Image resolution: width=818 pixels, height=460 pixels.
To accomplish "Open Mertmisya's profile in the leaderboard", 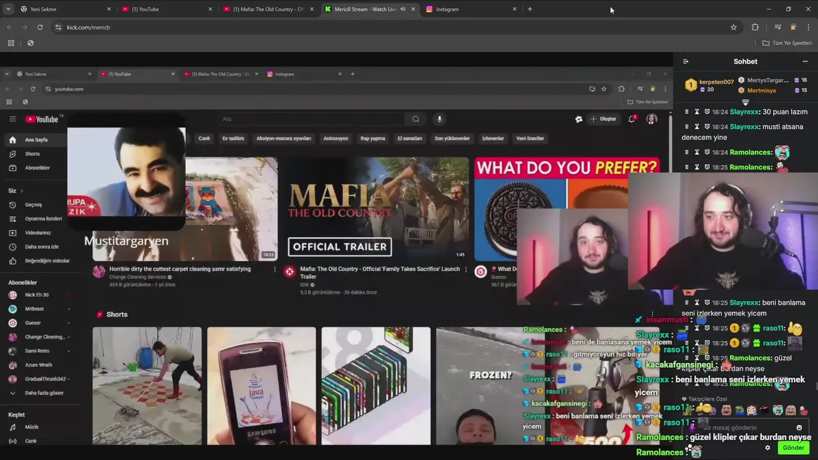I will click(x=761, y=91).
